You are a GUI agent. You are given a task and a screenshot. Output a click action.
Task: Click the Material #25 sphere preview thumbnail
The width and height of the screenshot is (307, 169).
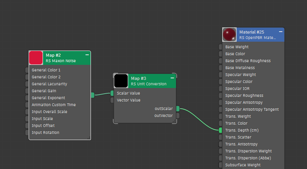(229, 35)
